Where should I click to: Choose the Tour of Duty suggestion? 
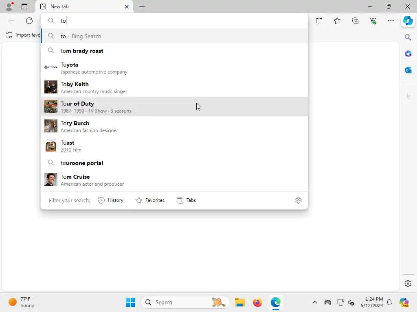[174, 107]
